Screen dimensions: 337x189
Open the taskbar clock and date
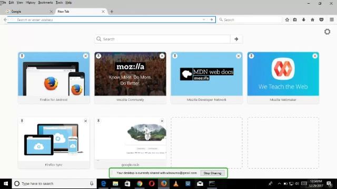point(315,184)
